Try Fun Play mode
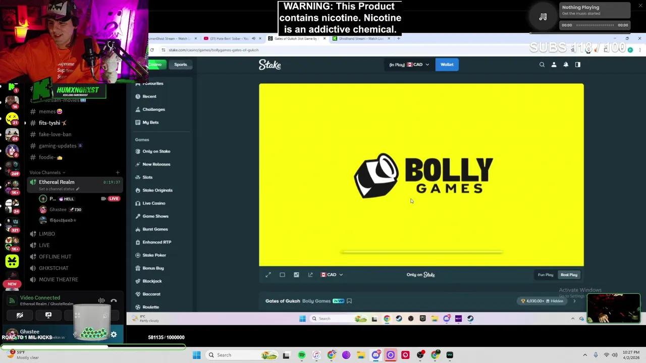Viewport: 646px width, 363px height. [x=545, y=275]
